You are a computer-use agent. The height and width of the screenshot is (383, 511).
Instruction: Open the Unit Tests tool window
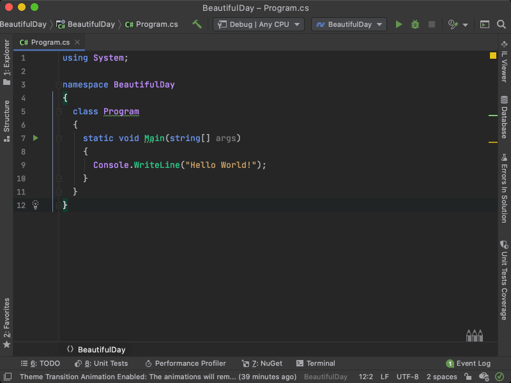pos(102,363)
